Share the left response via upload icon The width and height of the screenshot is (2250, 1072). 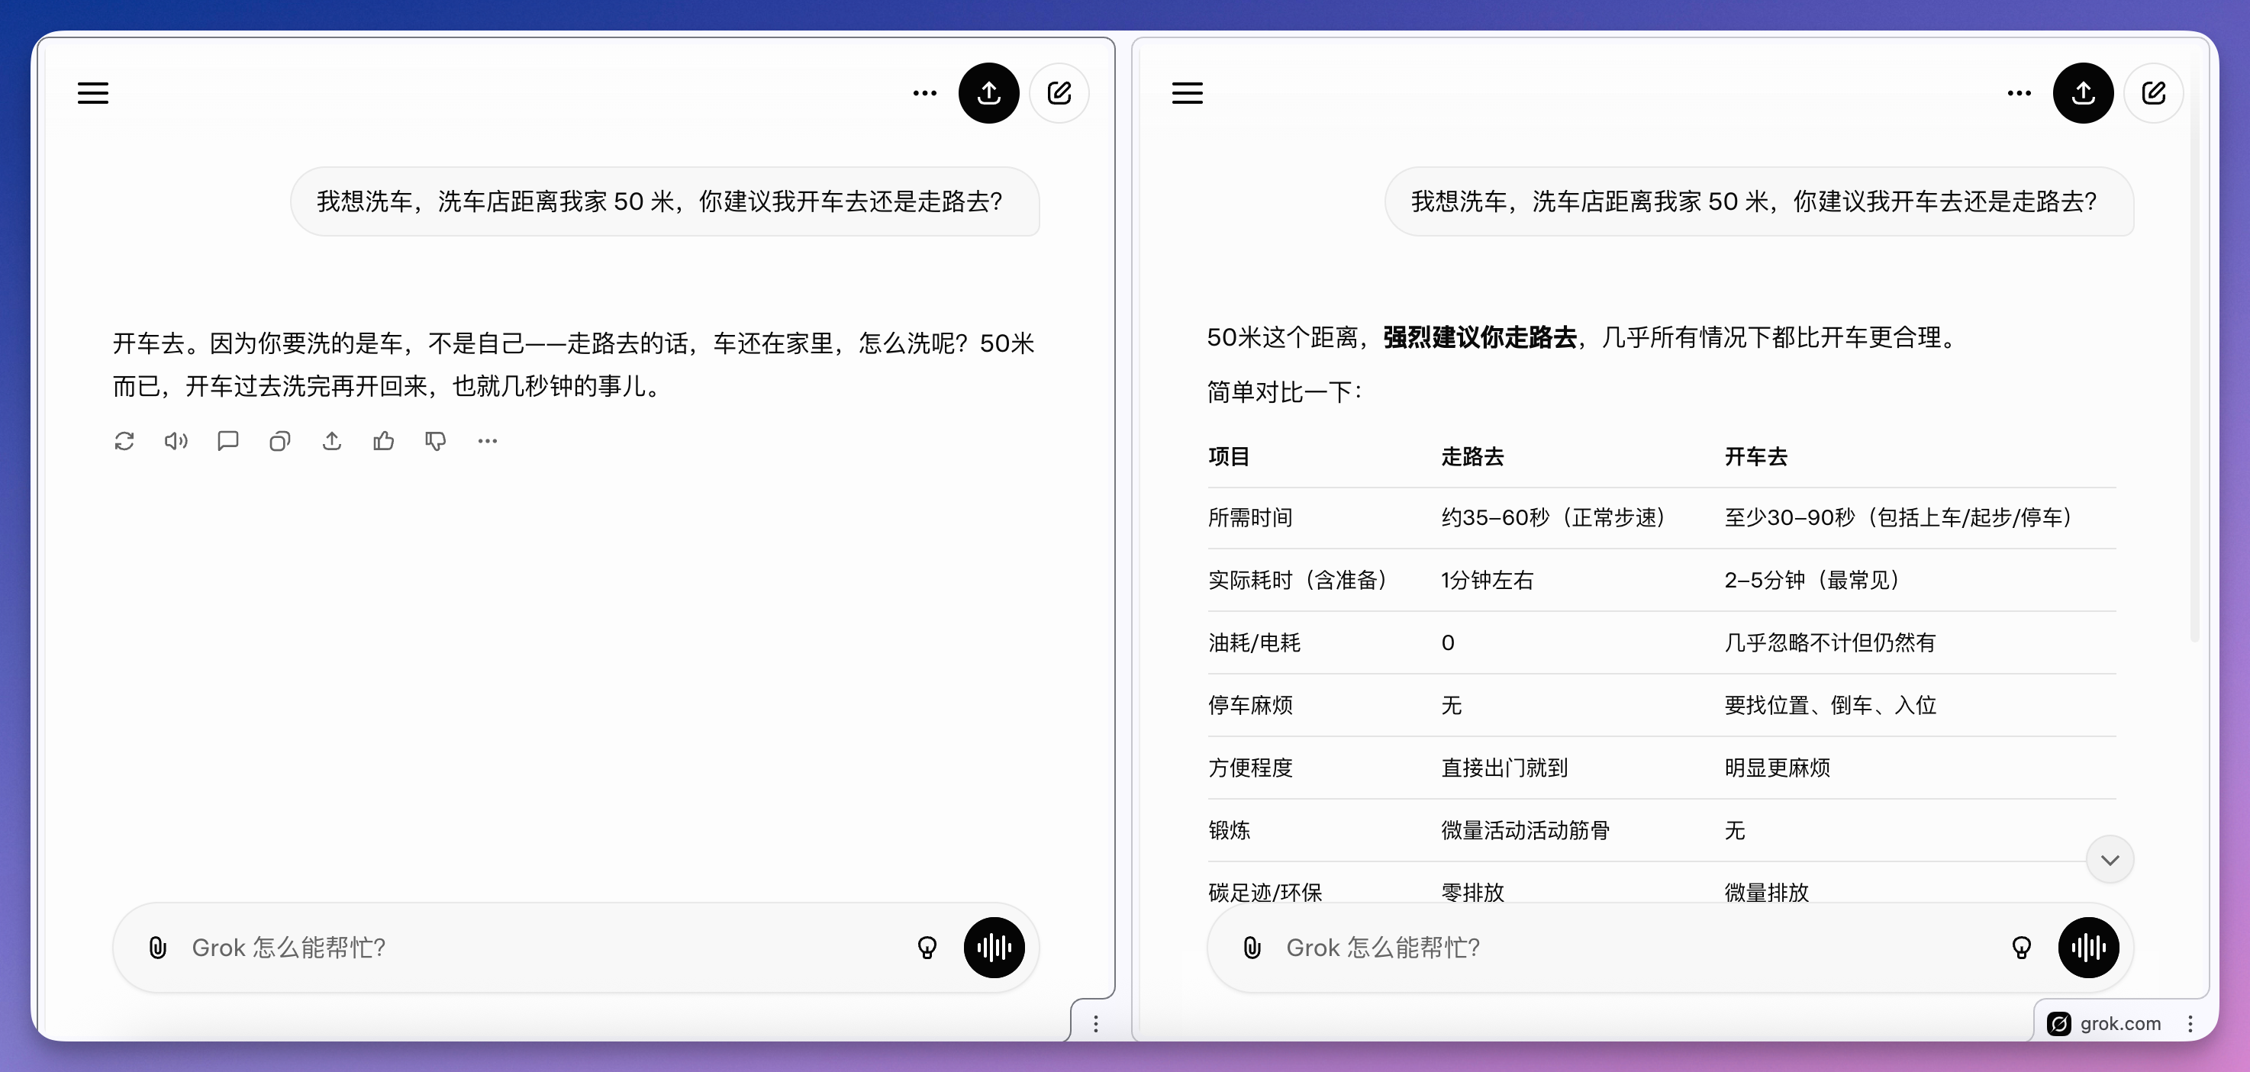pyautogui.click(x=332, y=441)
